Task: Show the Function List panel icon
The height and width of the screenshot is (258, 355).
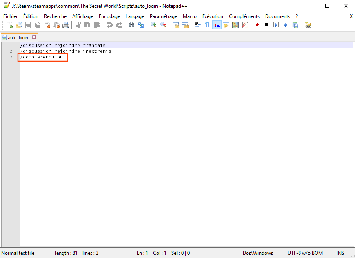Action: (x=245, y=25)
